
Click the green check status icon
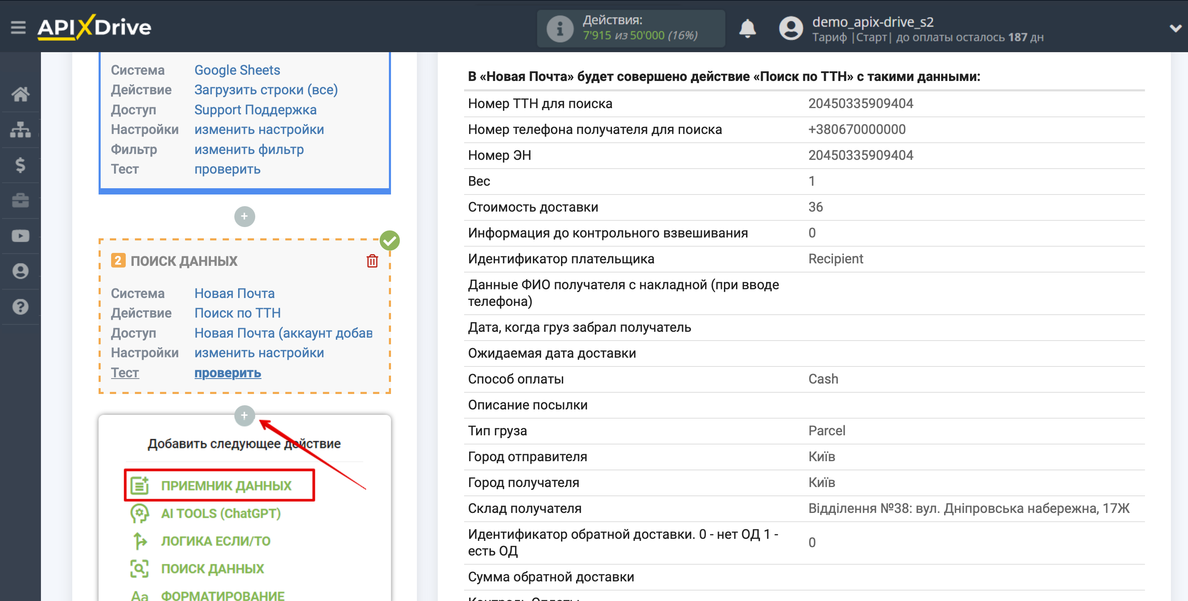[389, 240]
